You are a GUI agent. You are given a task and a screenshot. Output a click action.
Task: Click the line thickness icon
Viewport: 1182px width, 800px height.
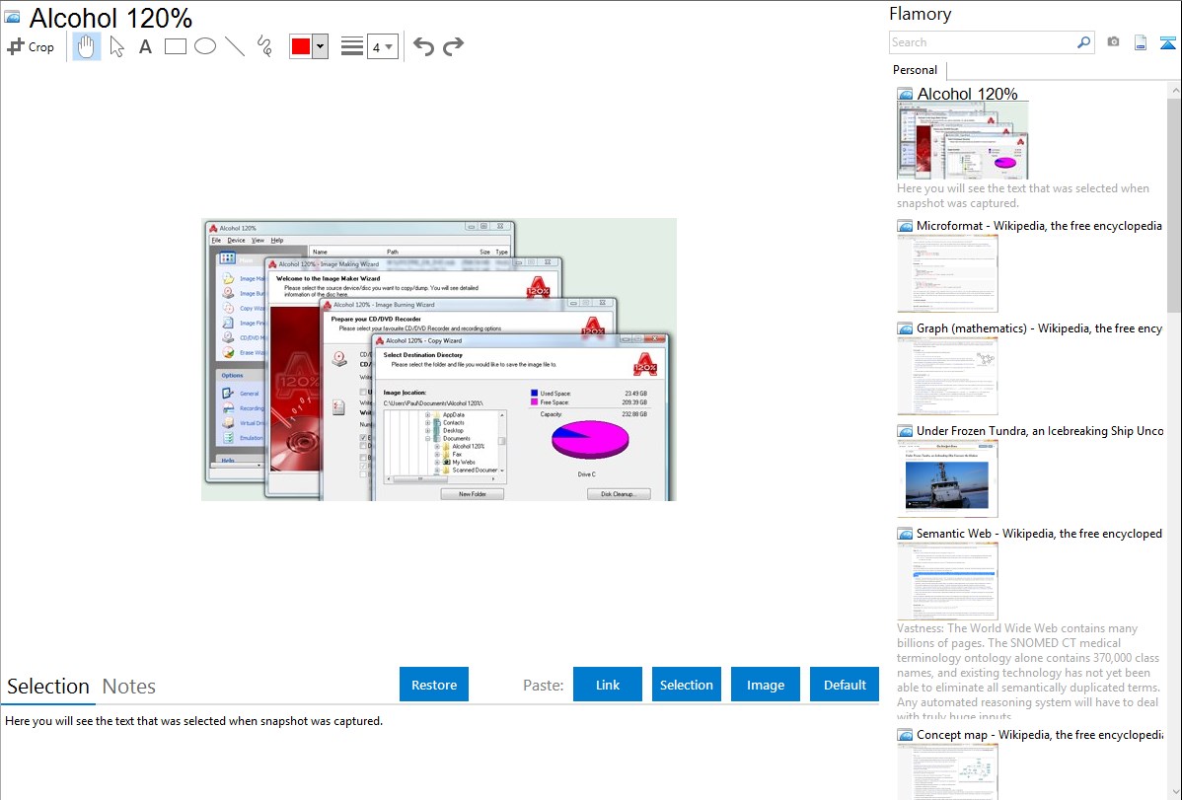coord(351,46)
